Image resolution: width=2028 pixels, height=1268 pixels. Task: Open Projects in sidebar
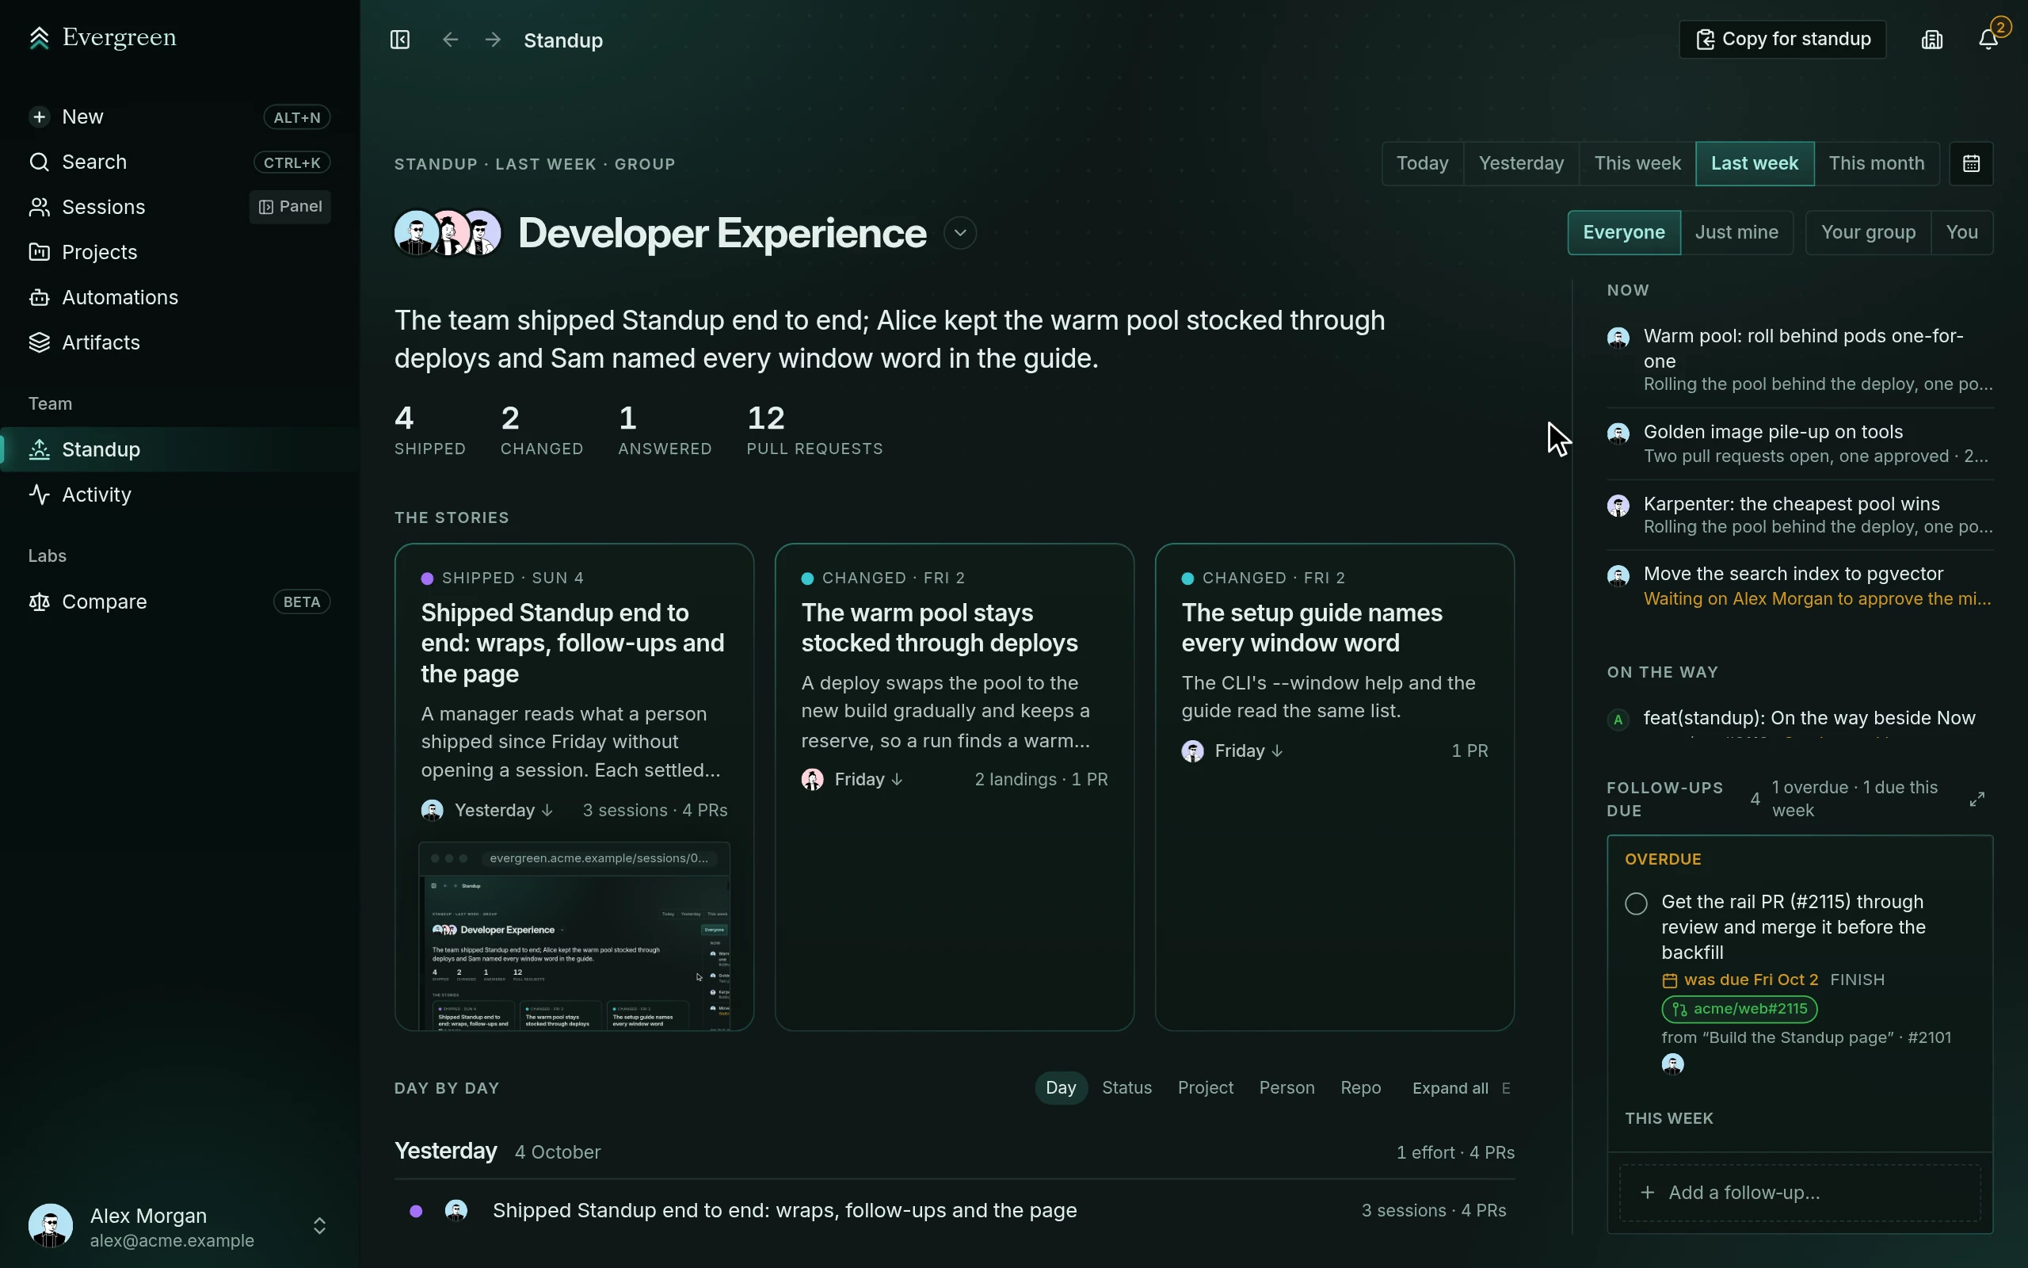click(179, 253)
